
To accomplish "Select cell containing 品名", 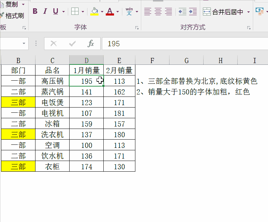I will [x=52, y=70].
